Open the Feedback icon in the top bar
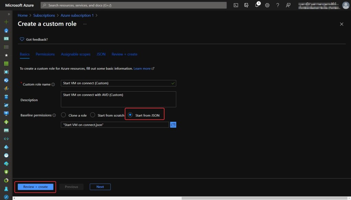The image size is (351, 200). click(288, 5)
